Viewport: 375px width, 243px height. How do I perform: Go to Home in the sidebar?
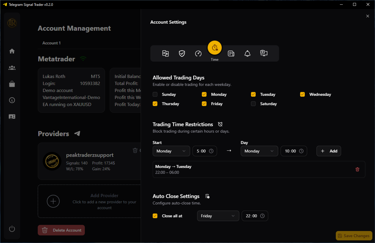12,51
